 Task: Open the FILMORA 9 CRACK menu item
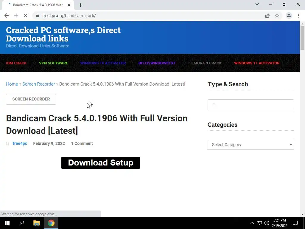205,63
